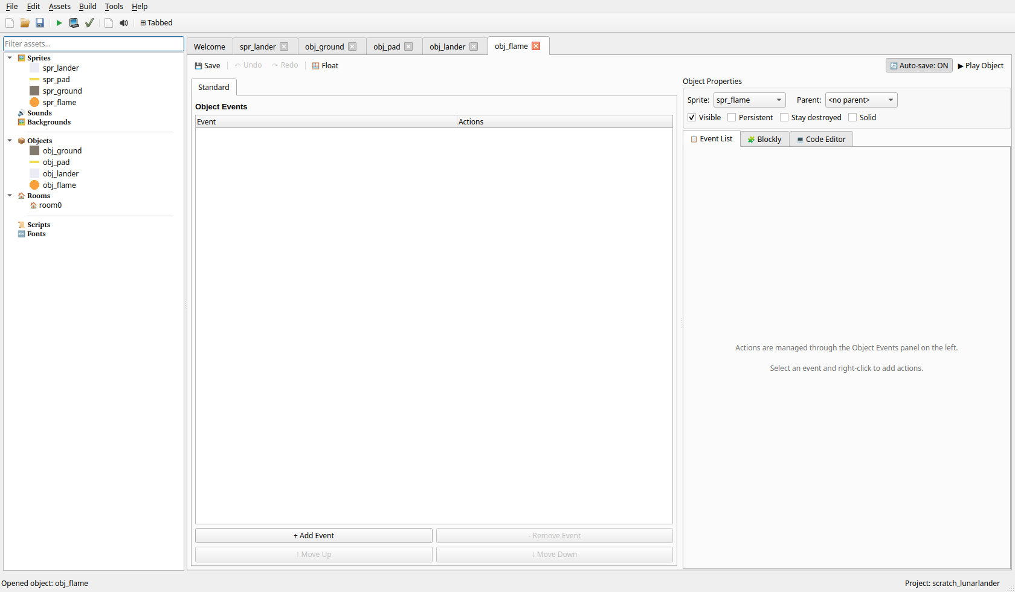Screen dimensions: 1015x592
Task: Click obj_lander icon under Objects
Action: tap(34, 173)
